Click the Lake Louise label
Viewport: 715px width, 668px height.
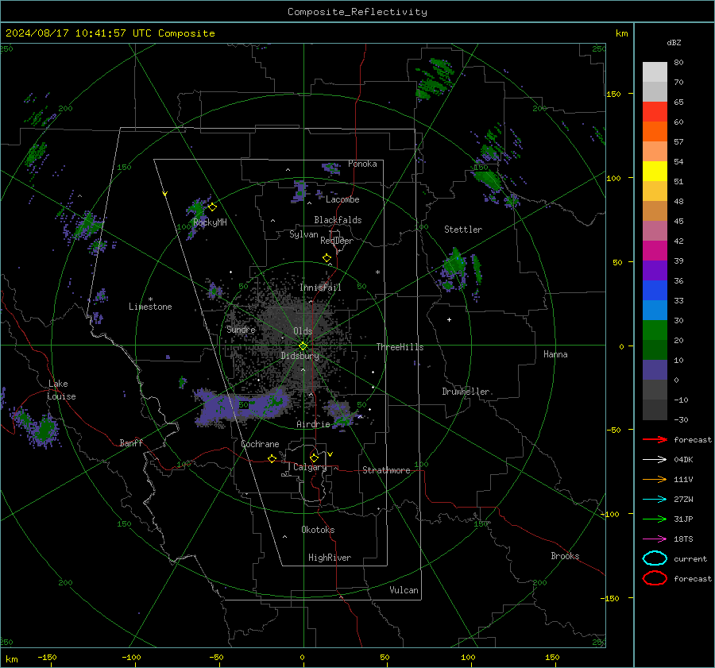[61, 390]
